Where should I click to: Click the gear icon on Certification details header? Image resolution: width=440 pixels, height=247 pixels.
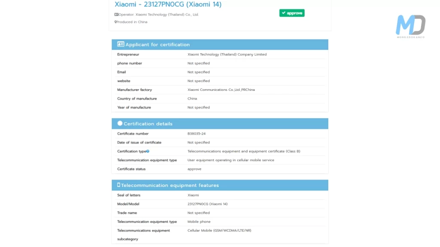tap(120, 123)
